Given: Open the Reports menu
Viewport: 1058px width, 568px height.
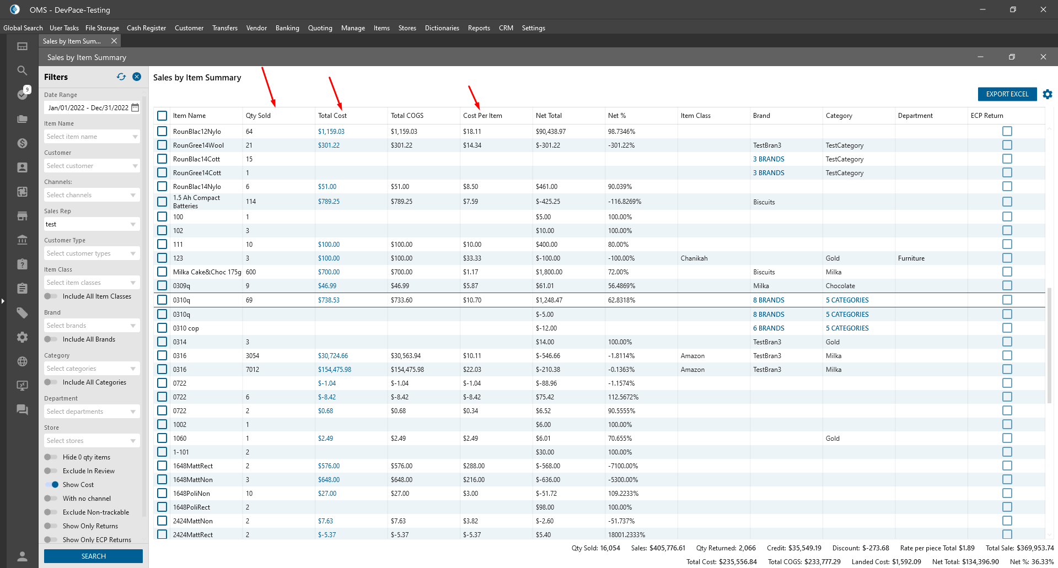Looking at the screenshot, I should coord(479,28).
